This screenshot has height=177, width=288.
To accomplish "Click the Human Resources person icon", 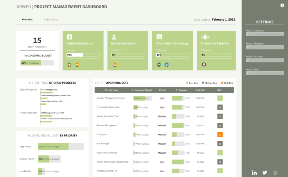I will pos(114,37).
